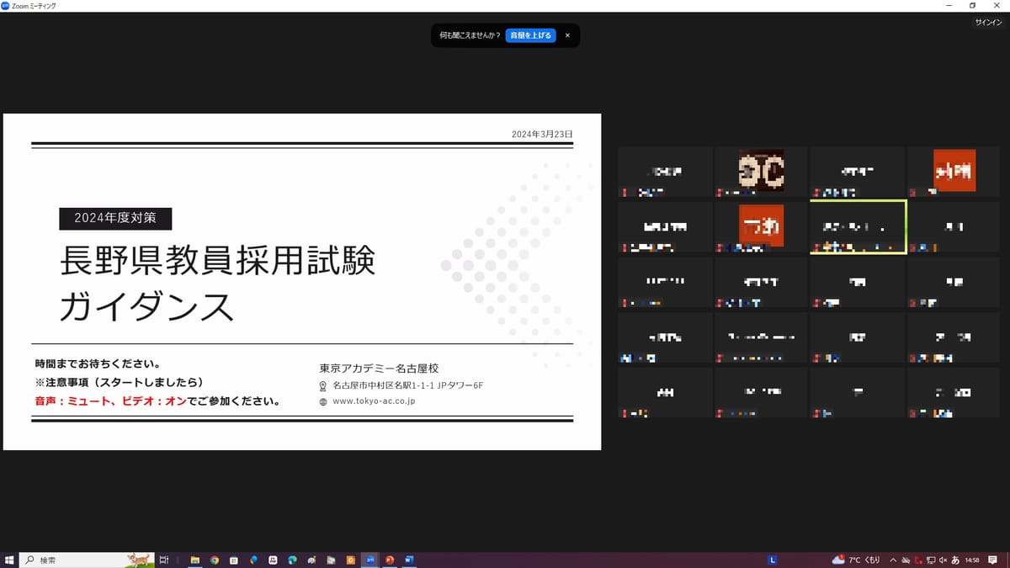Click the shared slide presentation area
The width and height of the screenshot is (1010, 568).
click(302, 282)
